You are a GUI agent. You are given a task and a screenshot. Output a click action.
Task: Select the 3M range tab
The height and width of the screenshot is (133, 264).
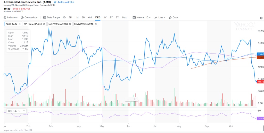click(83, 17)
